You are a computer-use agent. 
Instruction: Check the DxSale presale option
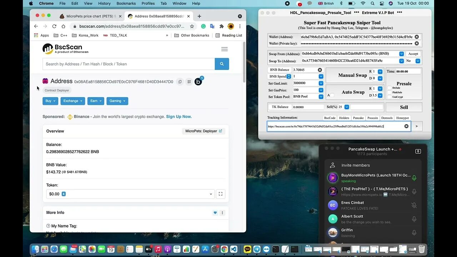coord(389,88)
